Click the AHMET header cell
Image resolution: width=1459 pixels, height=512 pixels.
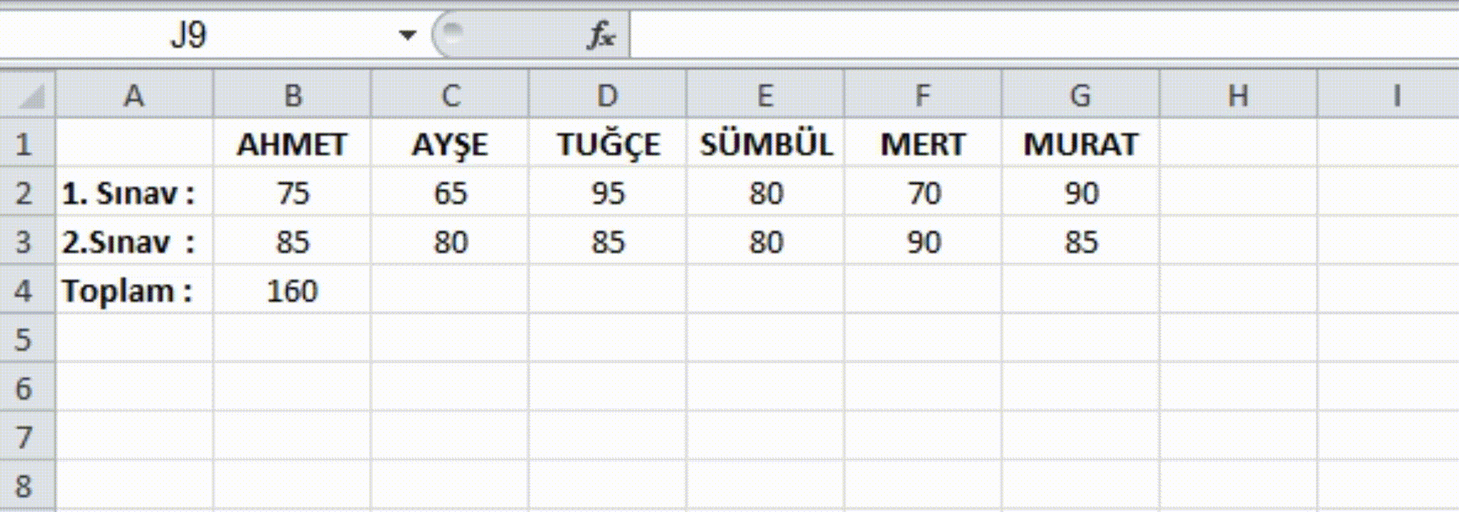293,145
